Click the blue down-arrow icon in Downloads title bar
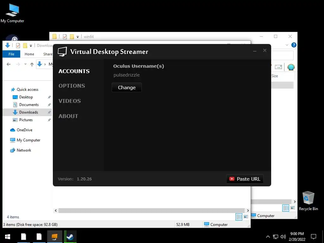Viewport: 324px width, 243px height. pos(8,45)
